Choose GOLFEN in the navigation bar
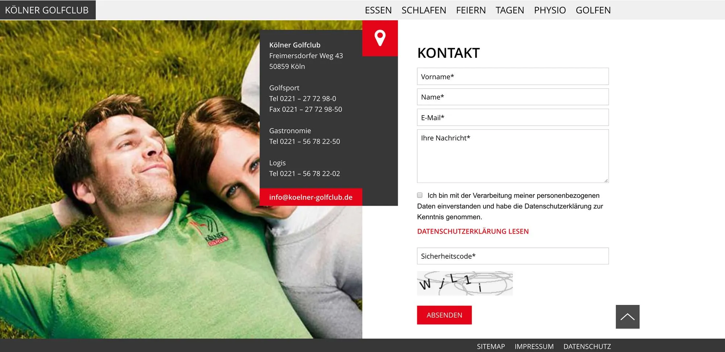725x352 pixels. click(x=593, y=10)
